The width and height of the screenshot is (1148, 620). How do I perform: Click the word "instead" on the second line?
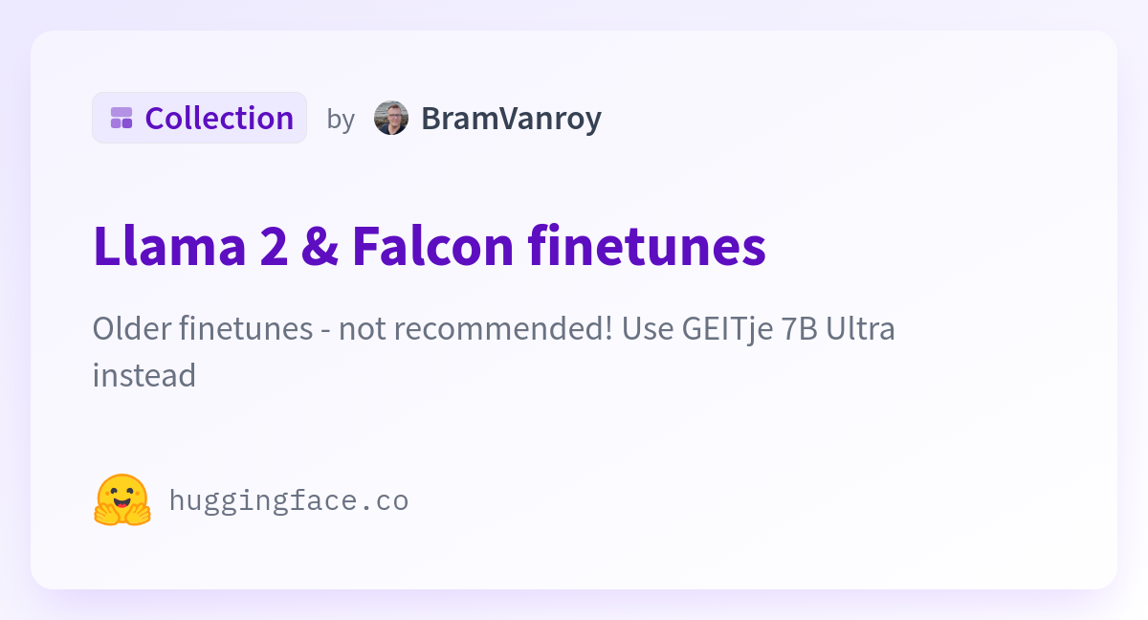[144, 374]
